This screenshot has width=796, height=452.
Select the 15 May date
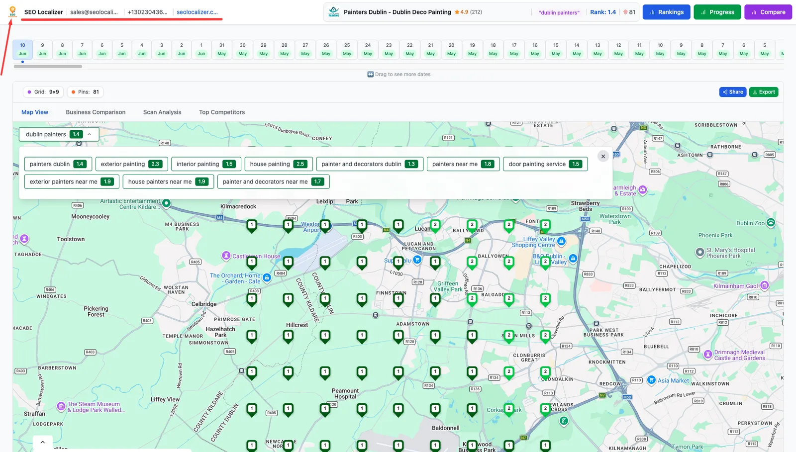[x=556, y=49]
